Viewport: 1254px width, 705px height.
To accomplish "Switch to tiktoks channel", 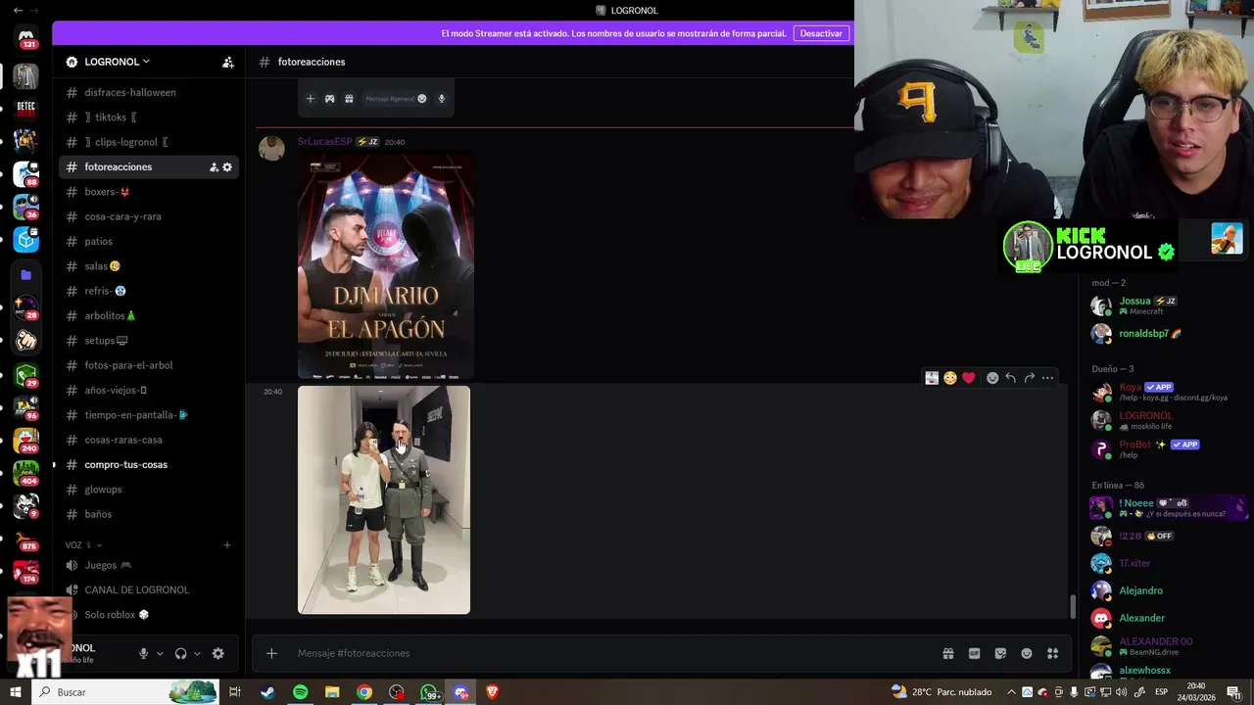I will point(149,117).
